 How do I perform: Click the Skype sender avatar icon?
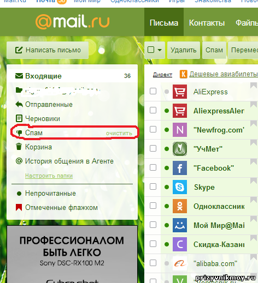180,187
